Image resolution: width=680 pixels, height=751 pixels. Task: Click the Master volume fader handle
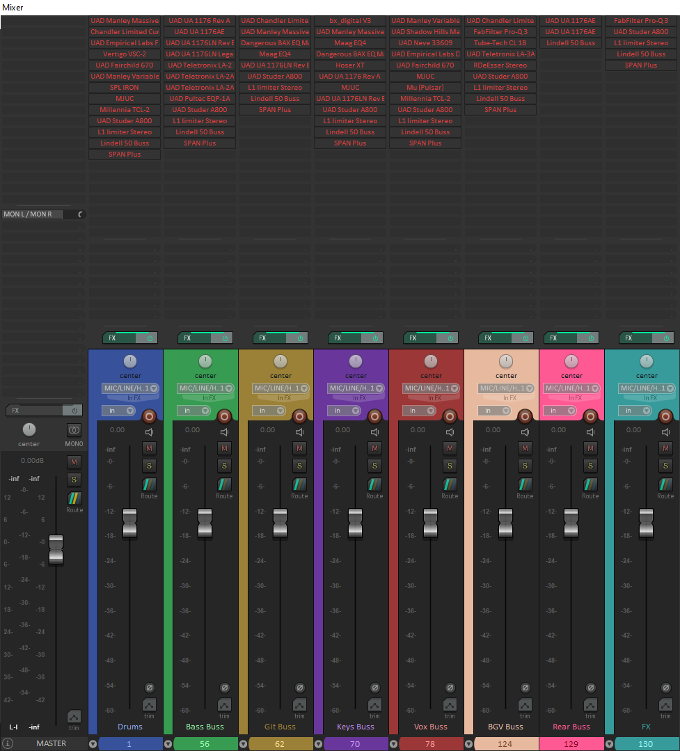coord(56,549)
